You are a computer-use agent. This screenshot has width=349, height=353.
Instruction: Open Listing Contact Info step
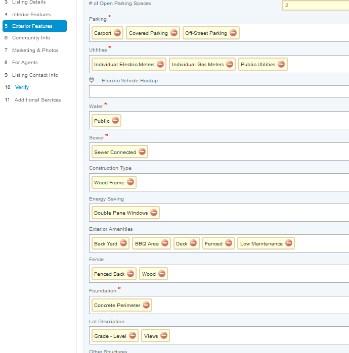coord(35,75)
